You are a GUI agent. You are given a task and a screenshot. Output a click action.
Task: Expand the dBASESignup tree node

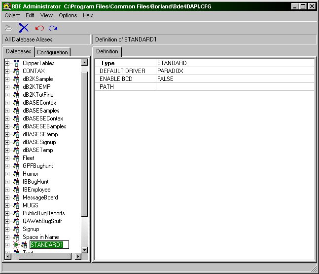[7, 142]
